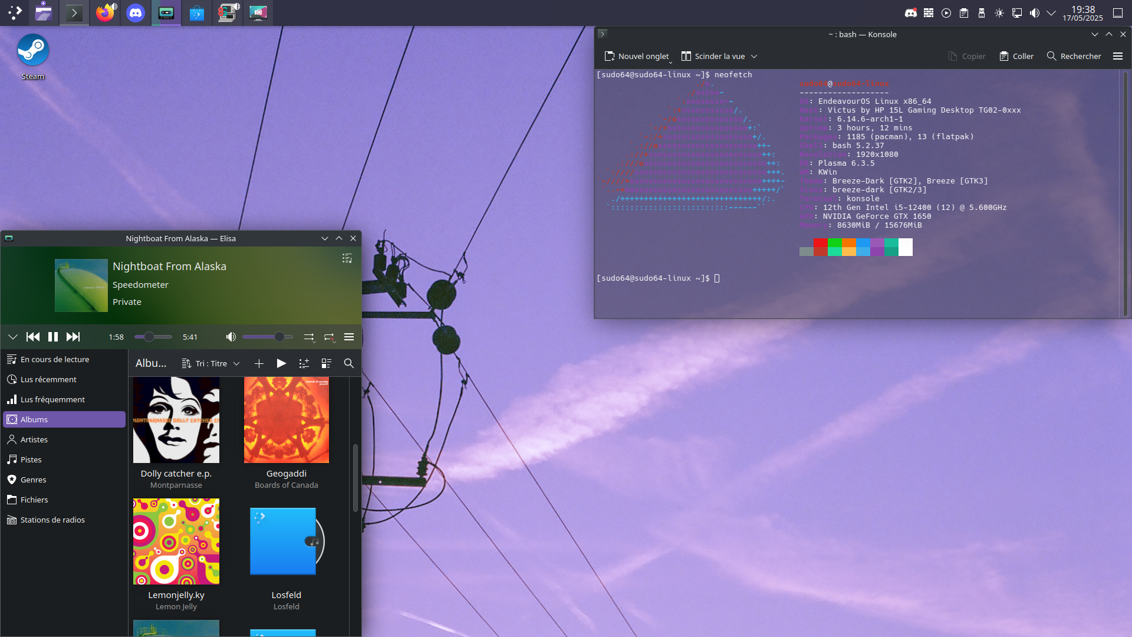Skip to the next track
The width and height of the screenshot is (1132, 637).
[73, 337]
